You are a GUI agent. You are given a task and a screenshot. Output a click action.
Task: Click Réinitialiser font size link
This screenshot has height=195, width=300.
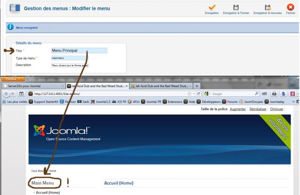tap(258, 109)
